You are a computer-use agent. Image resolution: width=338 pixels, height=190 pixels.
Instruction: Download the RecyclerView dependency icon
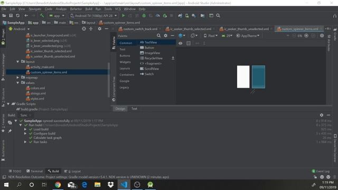tap(173, 58)
